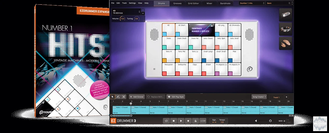Start playback with the Play button
This screenshot has width=329, height=133.
[181, 120]
